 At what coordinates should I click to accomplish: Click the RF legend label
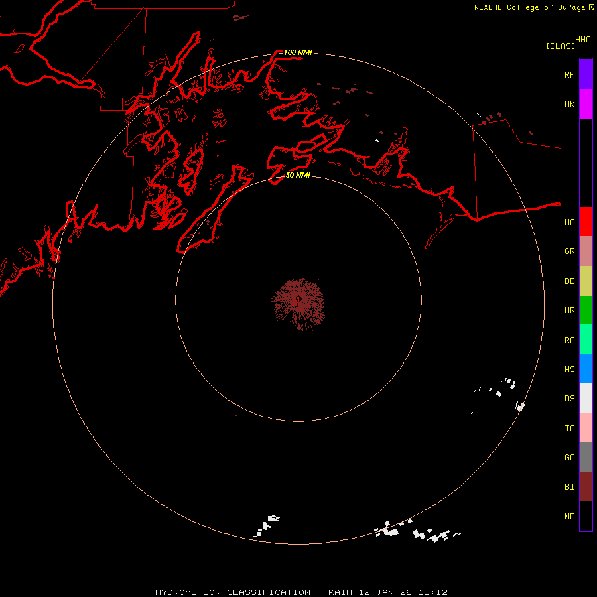(569, 74)
